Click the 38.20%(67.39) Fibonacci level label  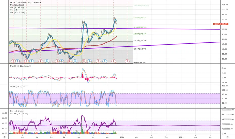click(140, 41)
